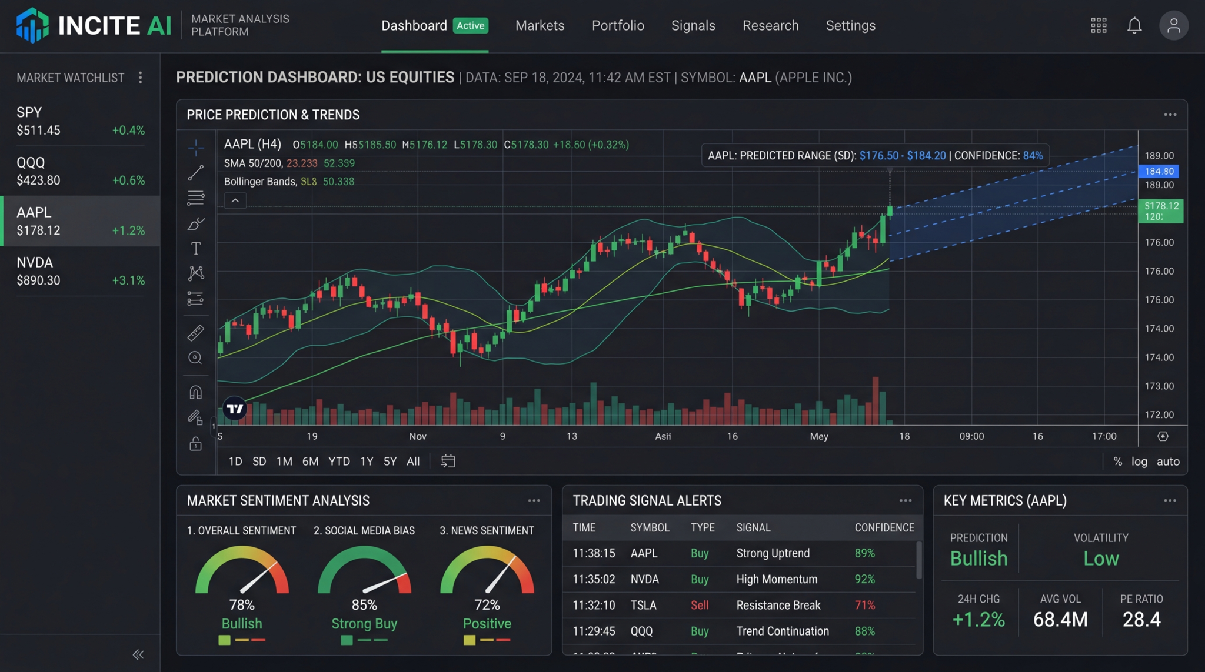Select the Trend Line drawing tool
1205x672 pixels.
click(195, 172)
